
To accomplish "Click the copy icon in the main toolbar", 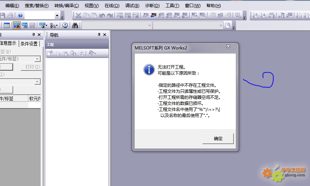I will pos(86,15).
